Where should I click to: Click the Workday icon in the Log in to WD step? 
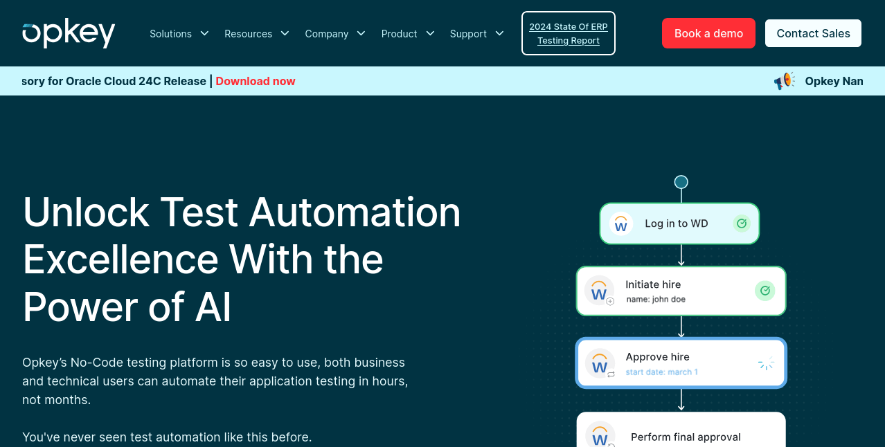tap(621, 223)
